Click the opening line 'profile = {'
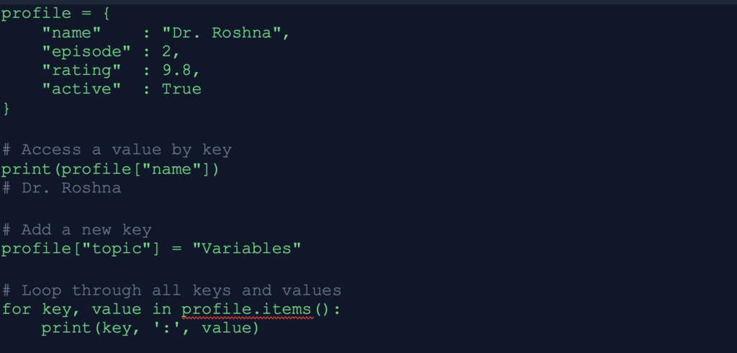This screenshot has height=353, width=737. [55, 14]
